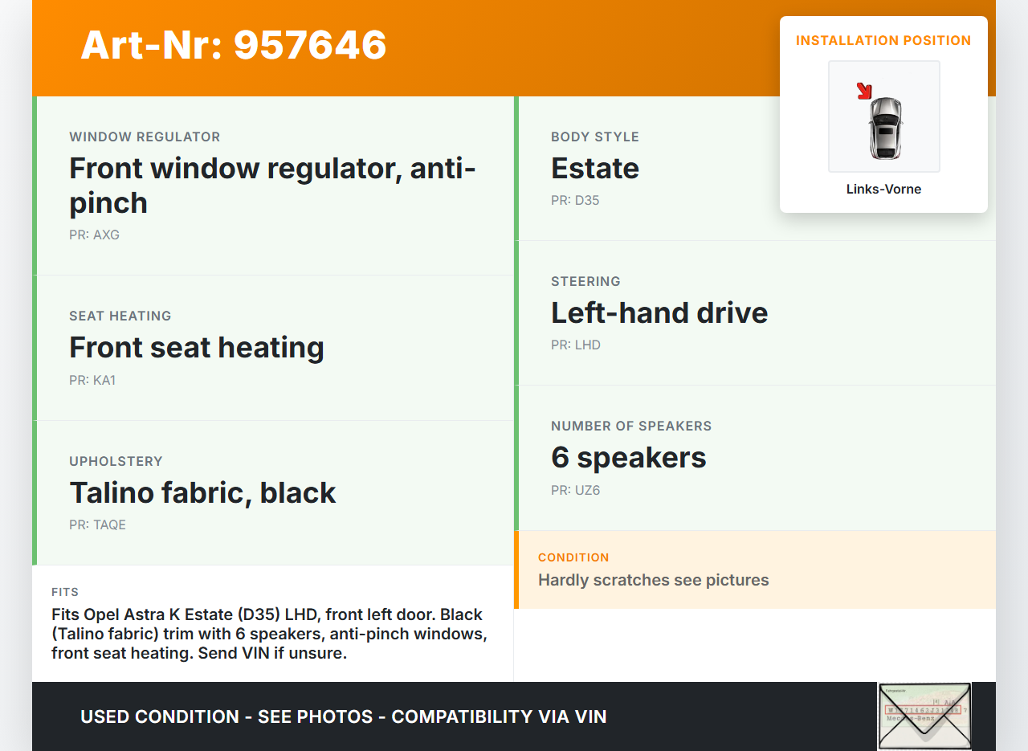Select the Links-Vorne caption
The width and height of the screenshot is (1028, 751).
point(883,190)
